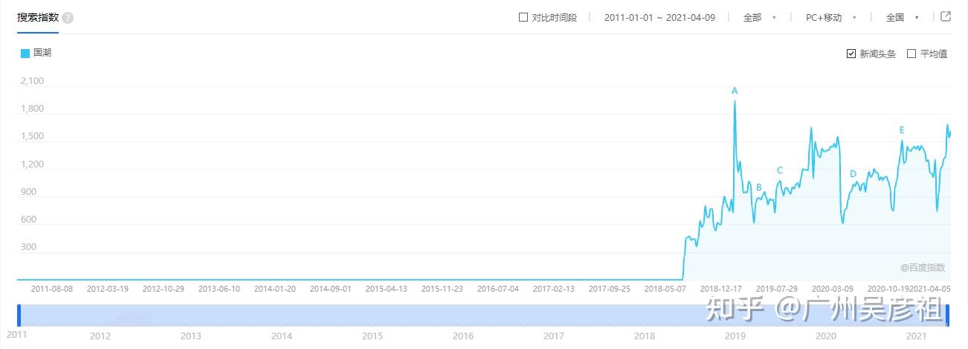
Task: Click the @百度指数 watermark text
Action: coord(922,267)
